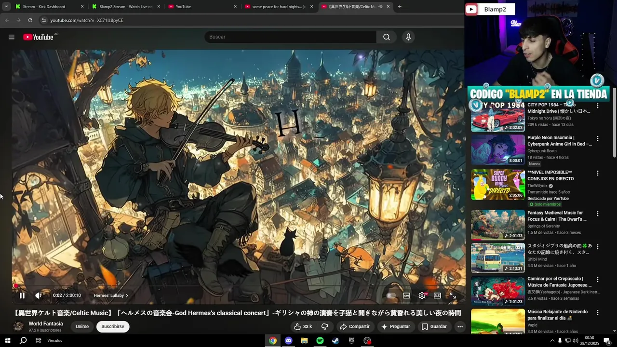Subscribe with Suscribirse button
This screenshot has width=617, height=347.
pyautogui.click(x=113, y=326)
